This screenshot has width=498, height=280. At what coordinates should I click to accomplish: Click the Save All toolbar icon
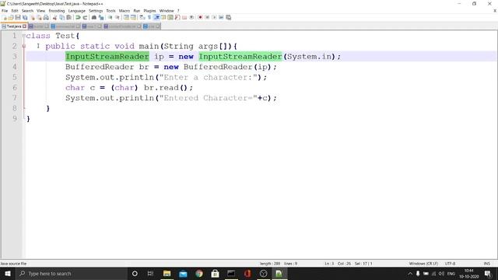tap(24, 17)
